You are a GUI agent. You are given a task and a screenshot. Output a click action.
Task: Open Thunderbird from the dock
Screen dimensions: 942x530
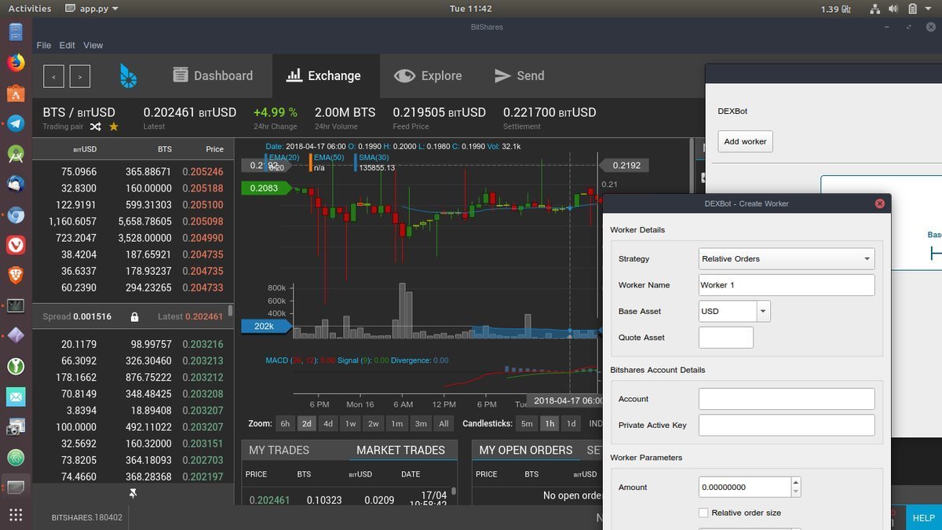[16, 185]
